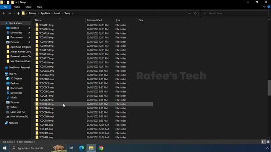Select the TCDC105.tmp folder
Screen dimensions: 271x152
coord(46,121)
